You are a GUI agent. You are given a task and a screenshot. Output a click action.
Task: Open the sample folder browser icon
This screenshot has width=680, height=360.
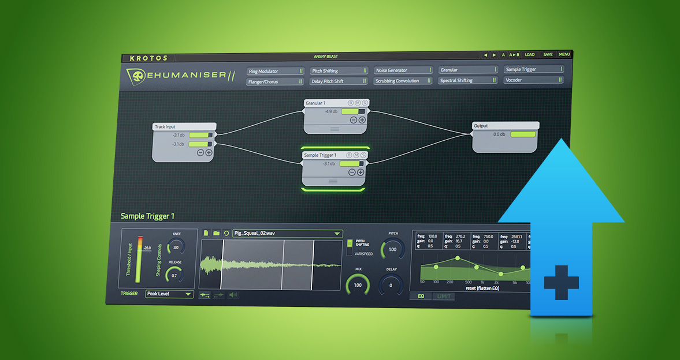tap(216, 233)
